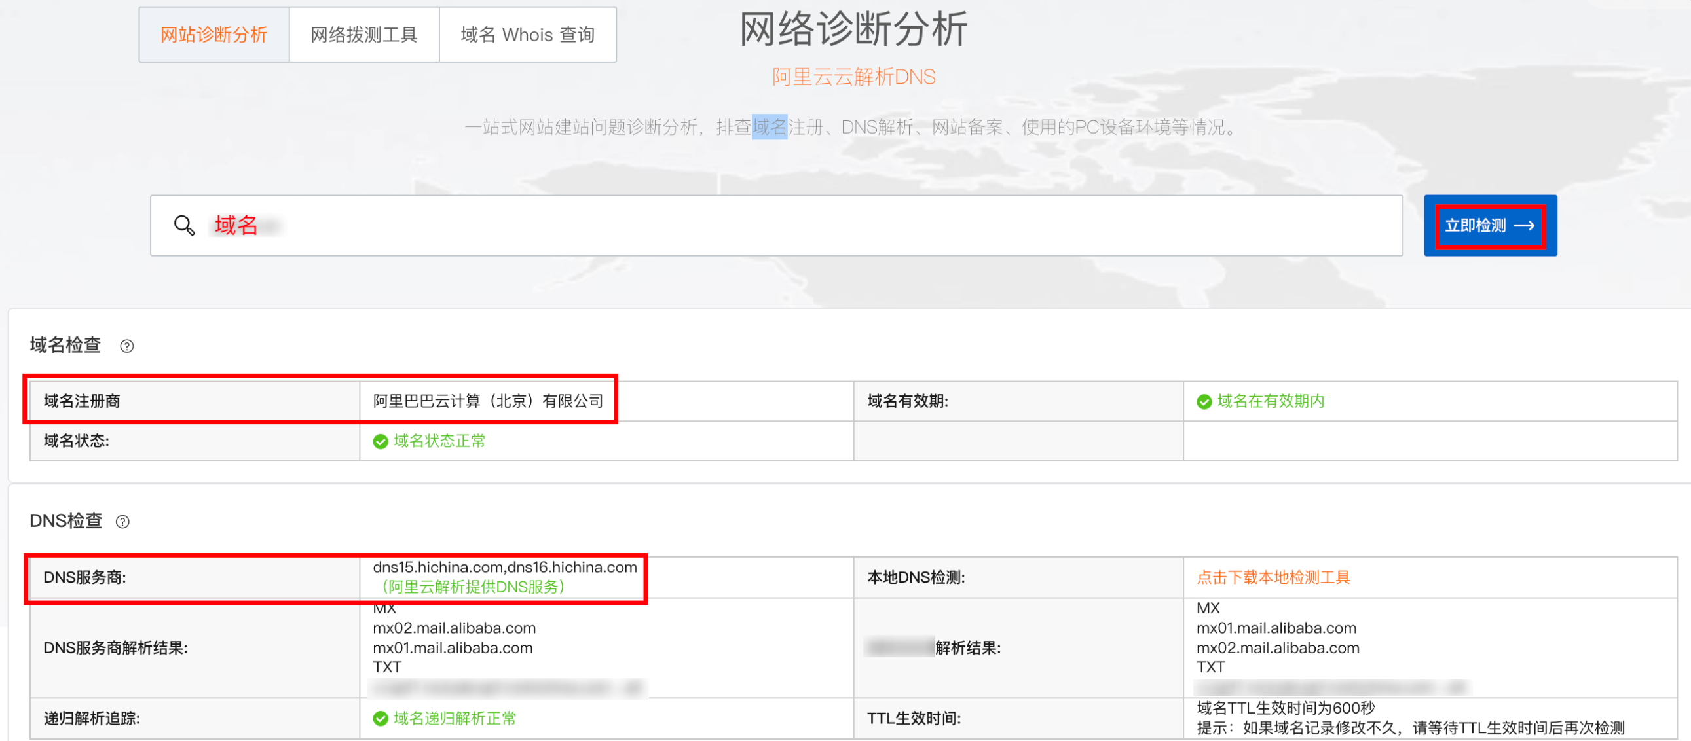Click the DNS服务商 label cell
The width and height of the screenshot is (1691, 741).
tap(195, 577)
